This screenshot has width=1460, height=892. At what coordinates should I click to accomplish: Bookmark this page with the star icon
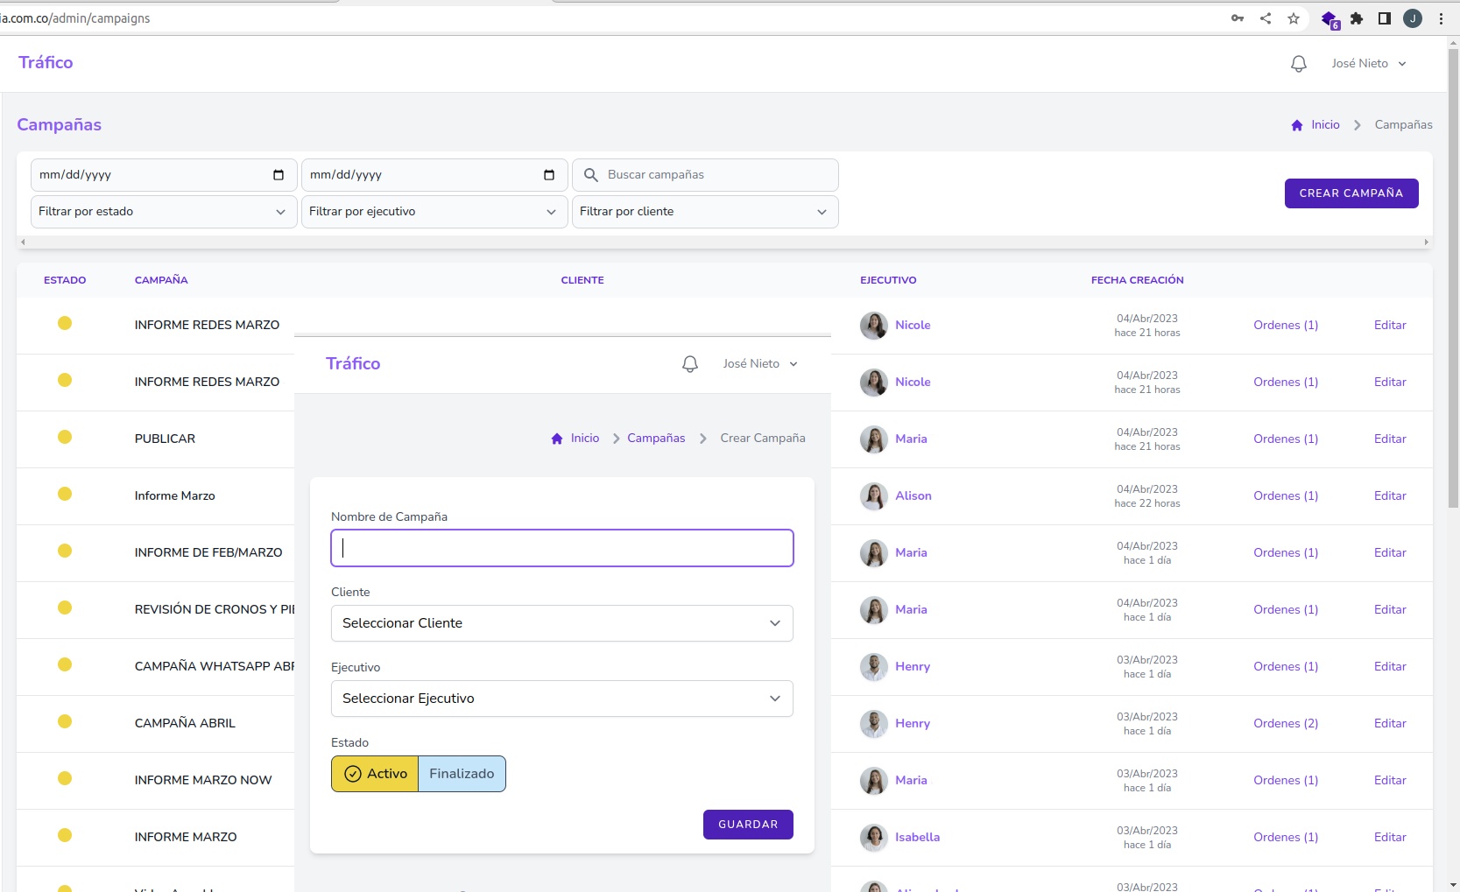point(1293,18)
